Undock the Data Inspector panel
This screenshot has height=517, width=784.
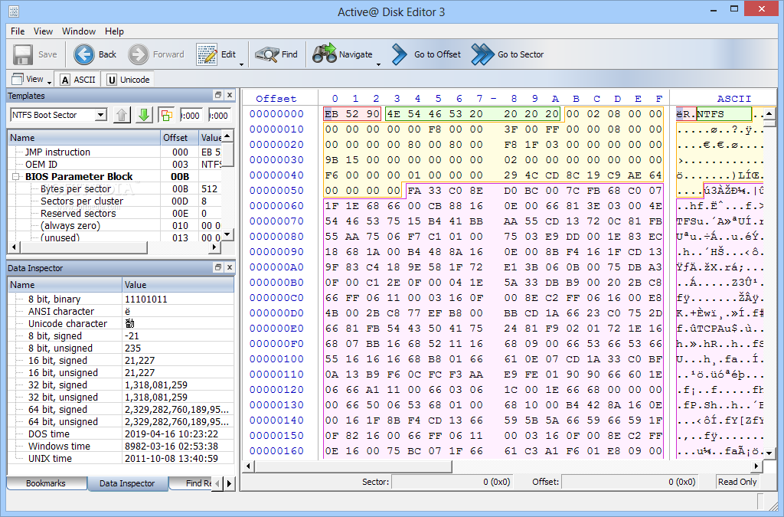[x=218, y=267]
